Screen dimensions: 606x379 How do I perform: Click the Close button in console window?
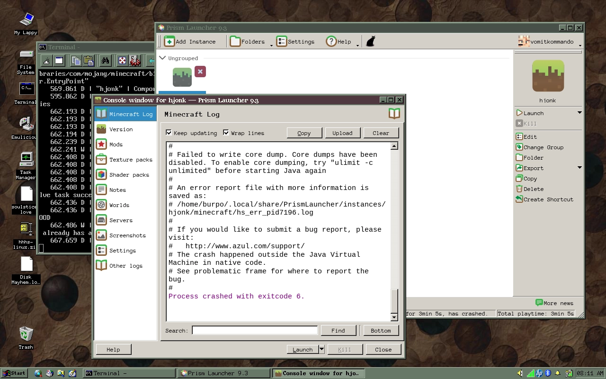(x=383, y=349)
